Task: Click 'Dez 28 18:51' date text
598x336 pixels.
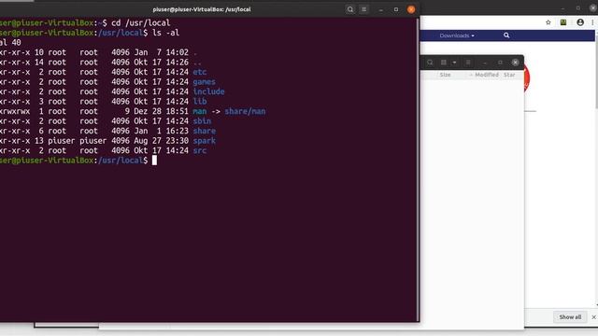Action: (161, 111)
